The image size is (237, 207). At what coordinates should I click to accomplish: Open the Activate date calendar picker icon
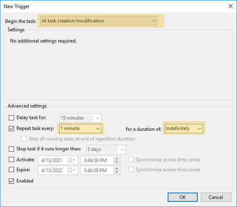(x=71, y=160)
